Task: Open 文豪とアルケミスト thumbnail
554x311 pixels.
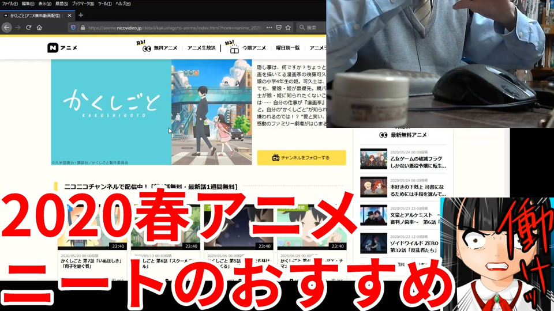Action: click(373, 215)
